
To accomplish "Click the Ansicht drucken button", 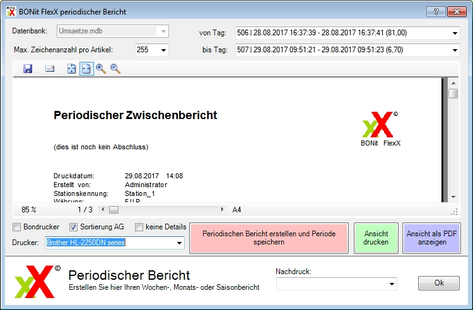I will pos(376,238).
